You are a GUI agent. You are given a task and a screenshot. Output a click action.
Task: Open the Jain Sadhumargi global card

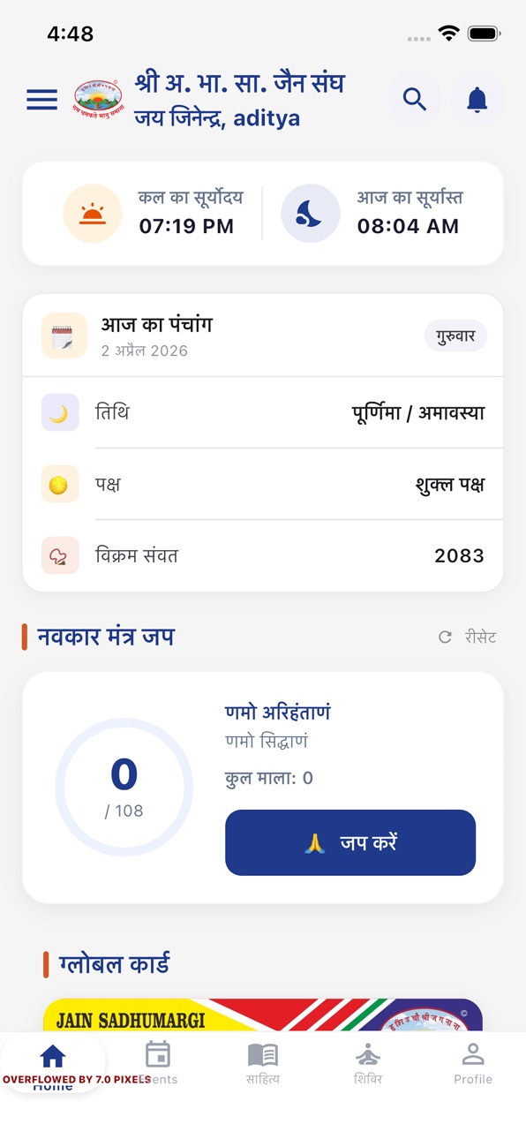(263, 1015)
